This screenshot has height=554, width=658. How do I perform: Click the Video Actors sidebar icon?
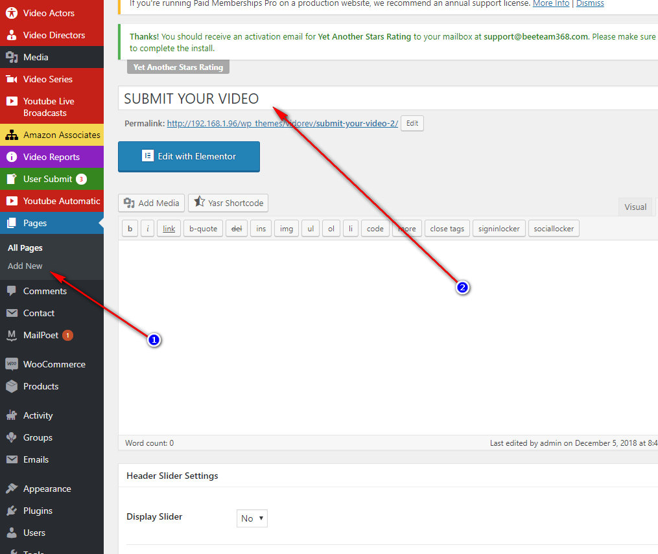pyautogui.click(x=12, y=13)
